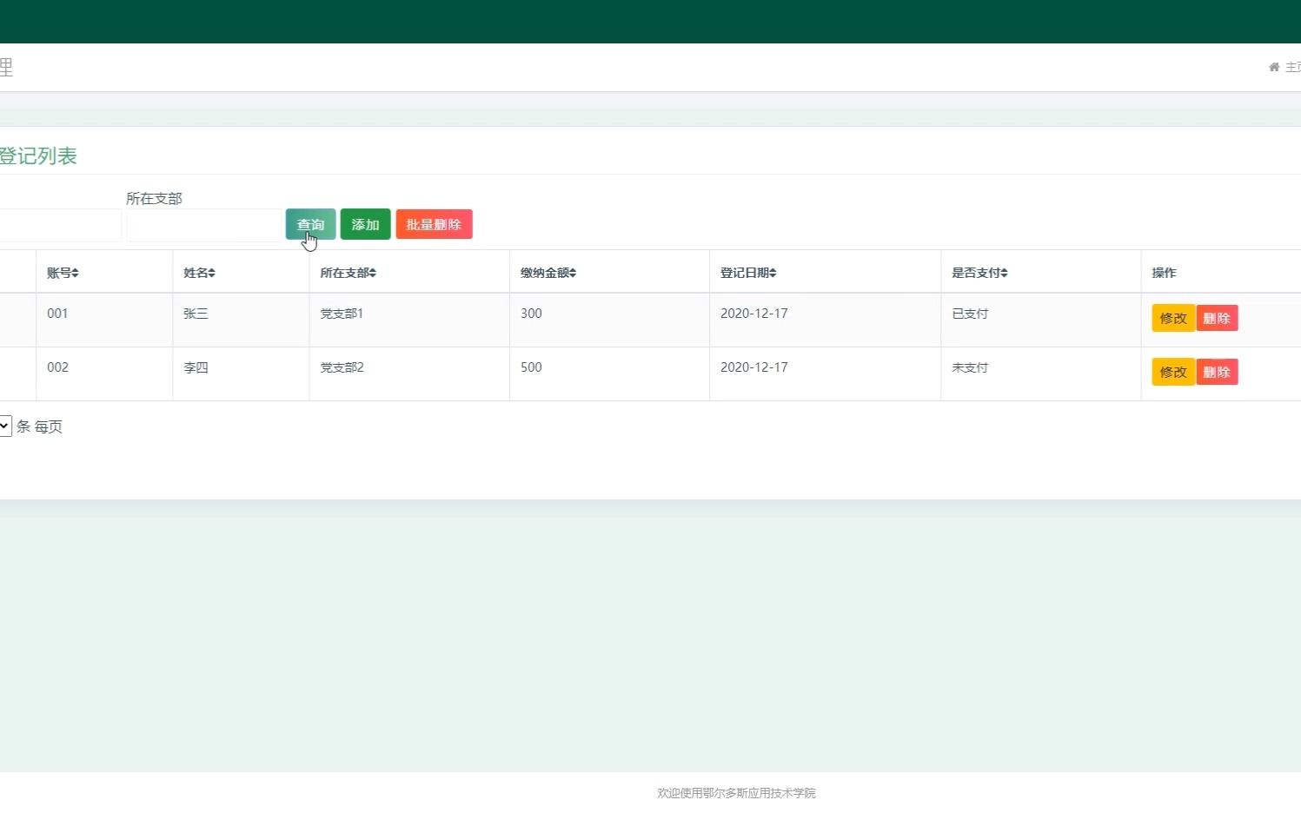Image resolution: width=1301 pixels, height=813 pixels.
Task: Click the 批量删除 batch delete button
Action: pos(434,224)
